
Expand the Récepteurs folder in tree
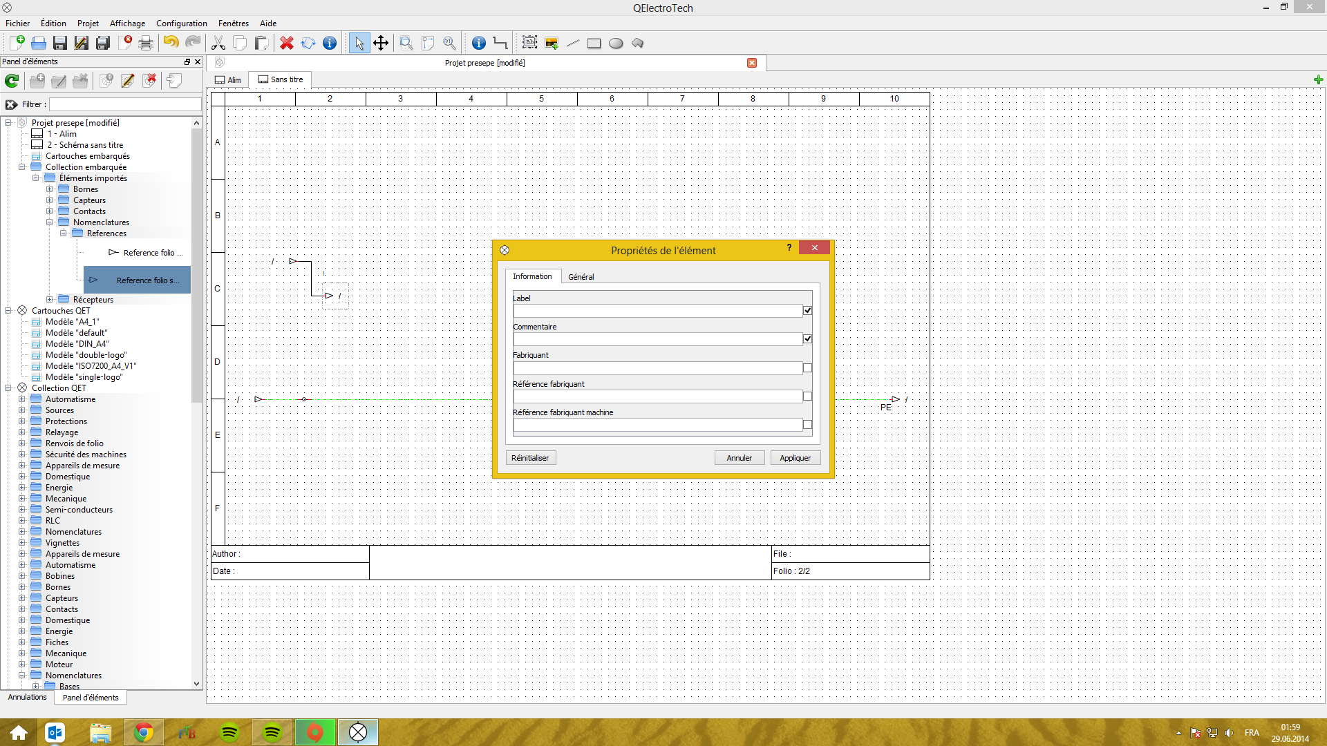(49, 300)
